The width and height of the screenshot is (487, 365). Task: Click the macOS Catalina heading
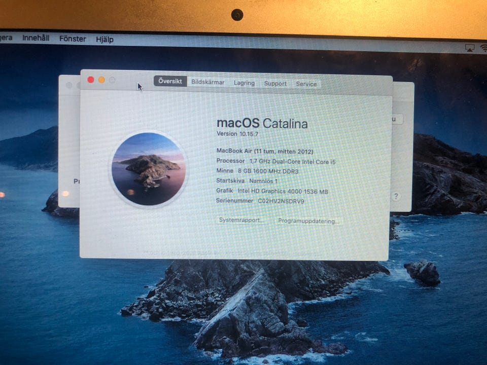pyautogui.click(x=262, y=123)
